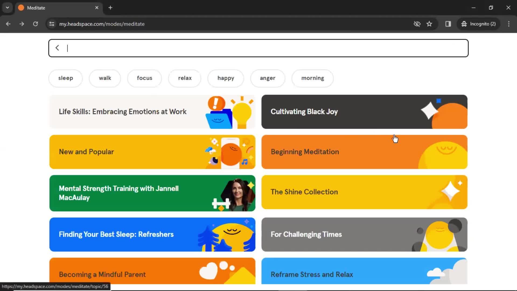Open the browser side panel
The height and width of the screenshot is (291, 517).
(x=448, y=24)
